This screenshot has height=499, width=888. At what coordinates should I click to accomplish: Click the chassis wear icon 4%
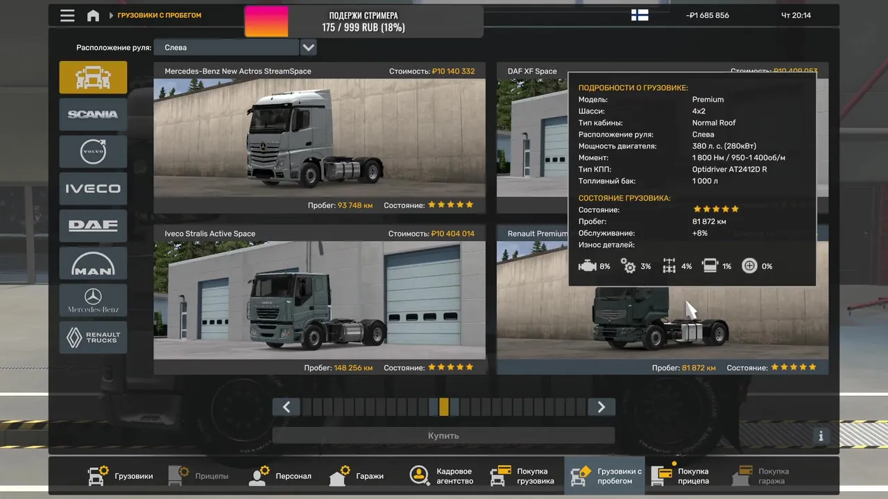point(669,266)
